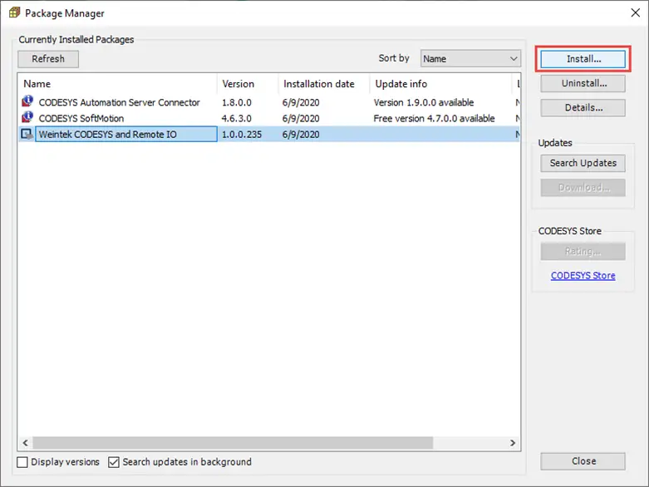Image resolution: width=649 pixels, height=487 pixels.
Task: Click the Package Manager title bar icon
Action: [14, 12]
